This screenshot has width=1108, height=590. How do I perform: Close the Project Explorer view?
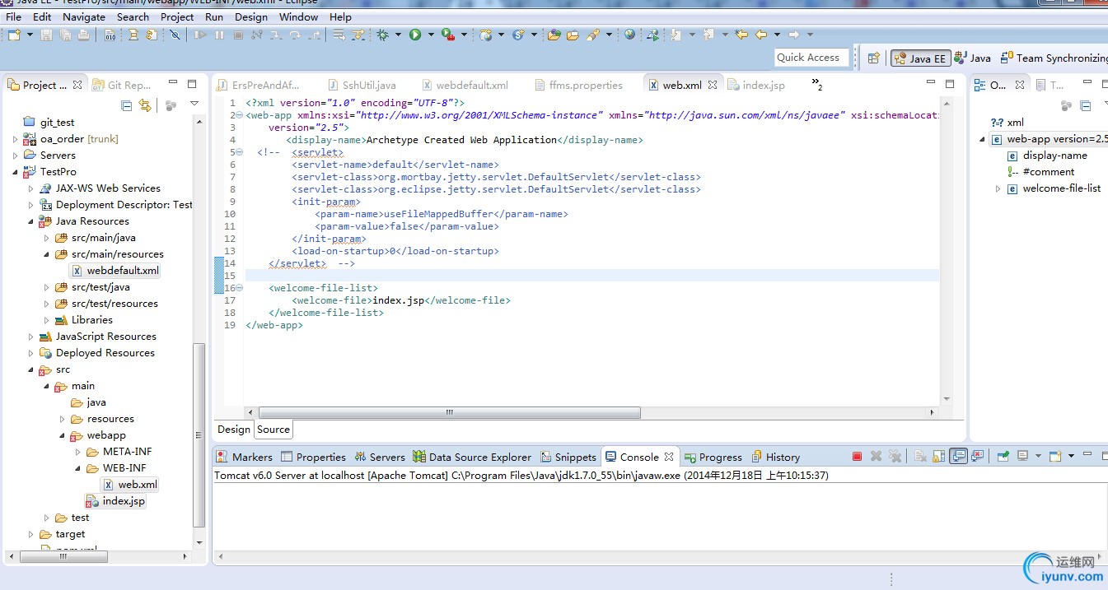77,85
